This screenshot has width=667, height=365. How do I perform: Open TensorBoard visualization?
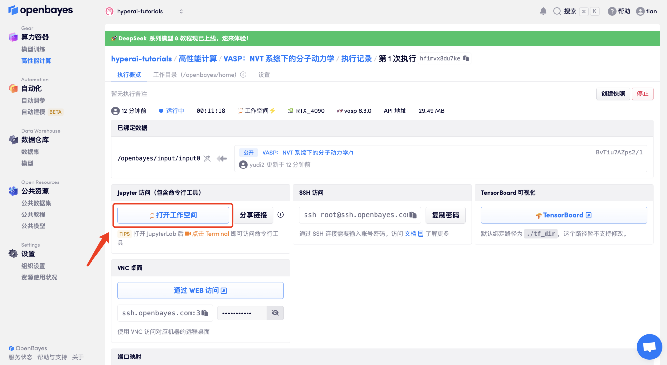click(x=563, y=215)
